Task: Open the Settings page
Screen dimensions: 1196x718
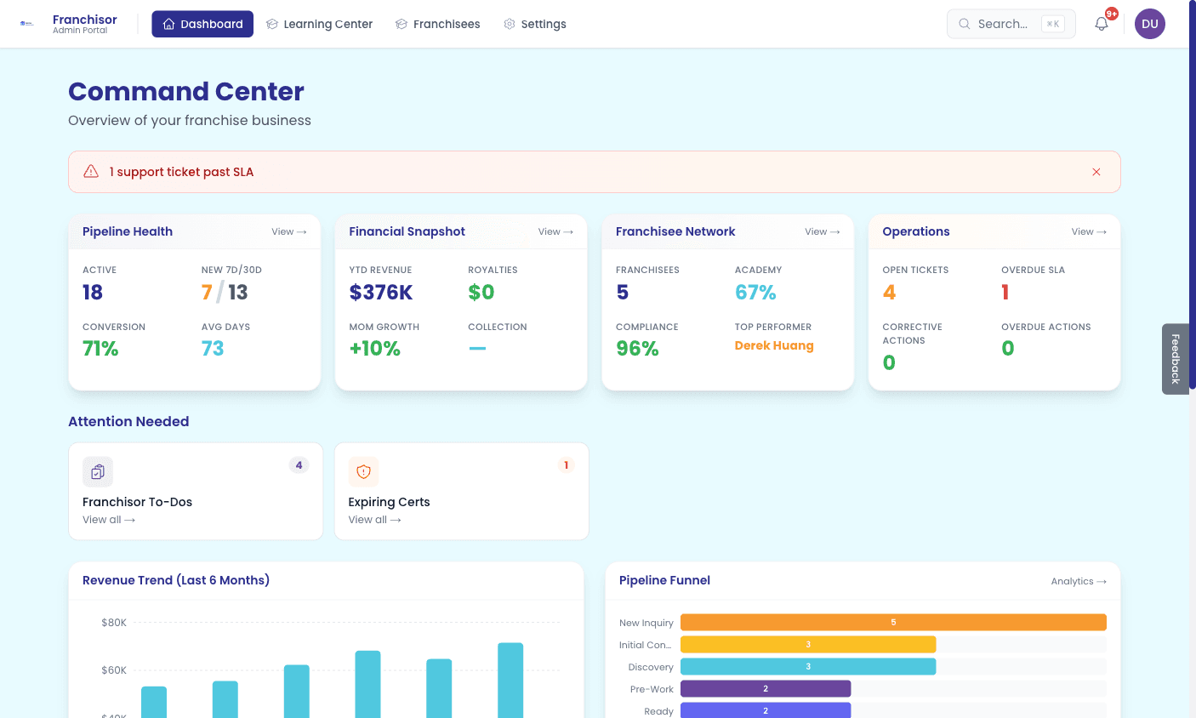Action: (x=535, y=24)
